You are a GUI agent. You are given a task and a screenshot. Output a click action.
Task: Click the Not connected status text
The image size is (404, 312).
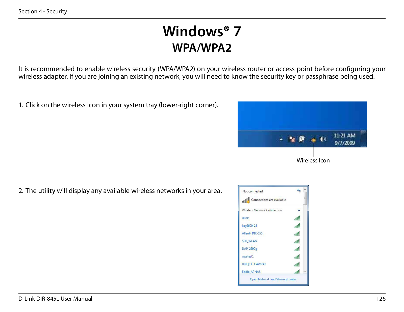tap(252, 191)
